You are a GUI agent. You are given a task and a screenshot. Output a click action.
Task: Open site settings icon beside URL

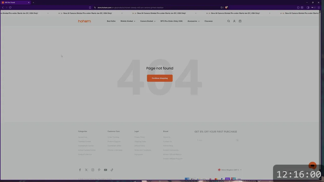coord(95,8)
